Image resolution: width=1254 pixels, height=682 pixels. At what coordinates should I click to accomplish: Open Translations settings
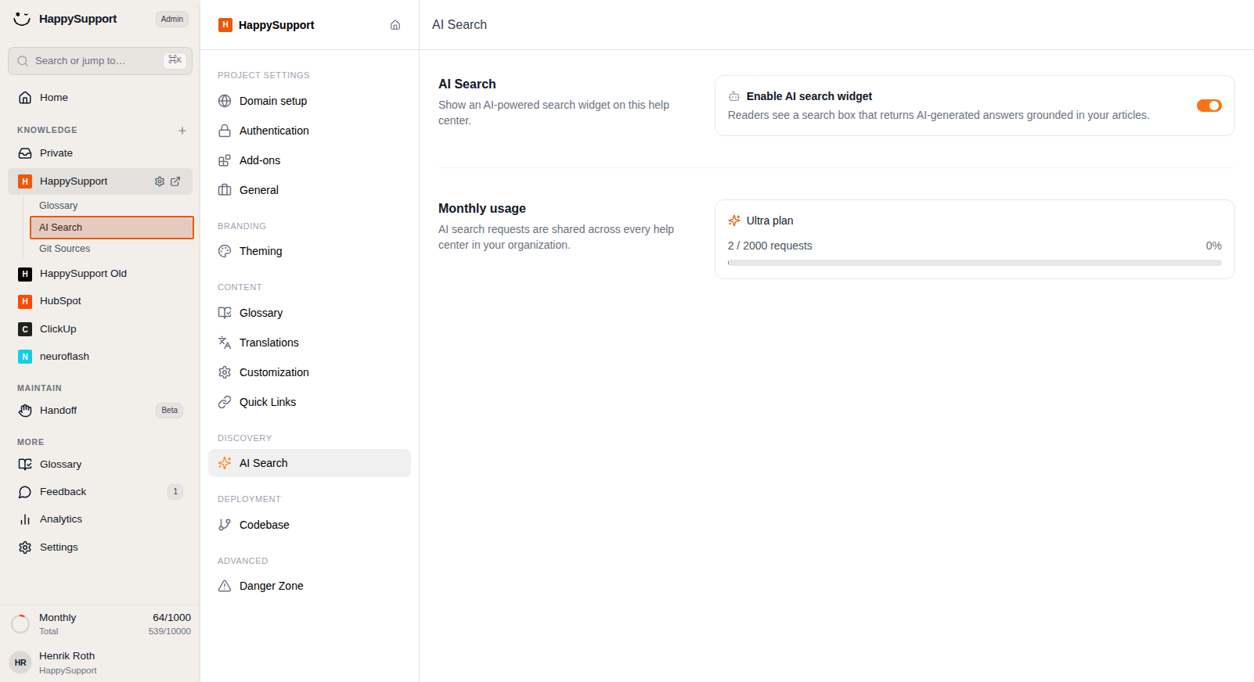pos(309,343)
